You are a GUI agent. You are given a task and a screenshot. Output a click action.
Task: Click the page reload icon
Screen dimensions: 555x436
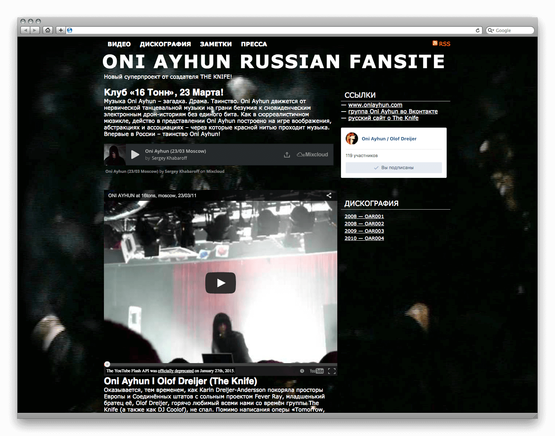coord(478,30)
